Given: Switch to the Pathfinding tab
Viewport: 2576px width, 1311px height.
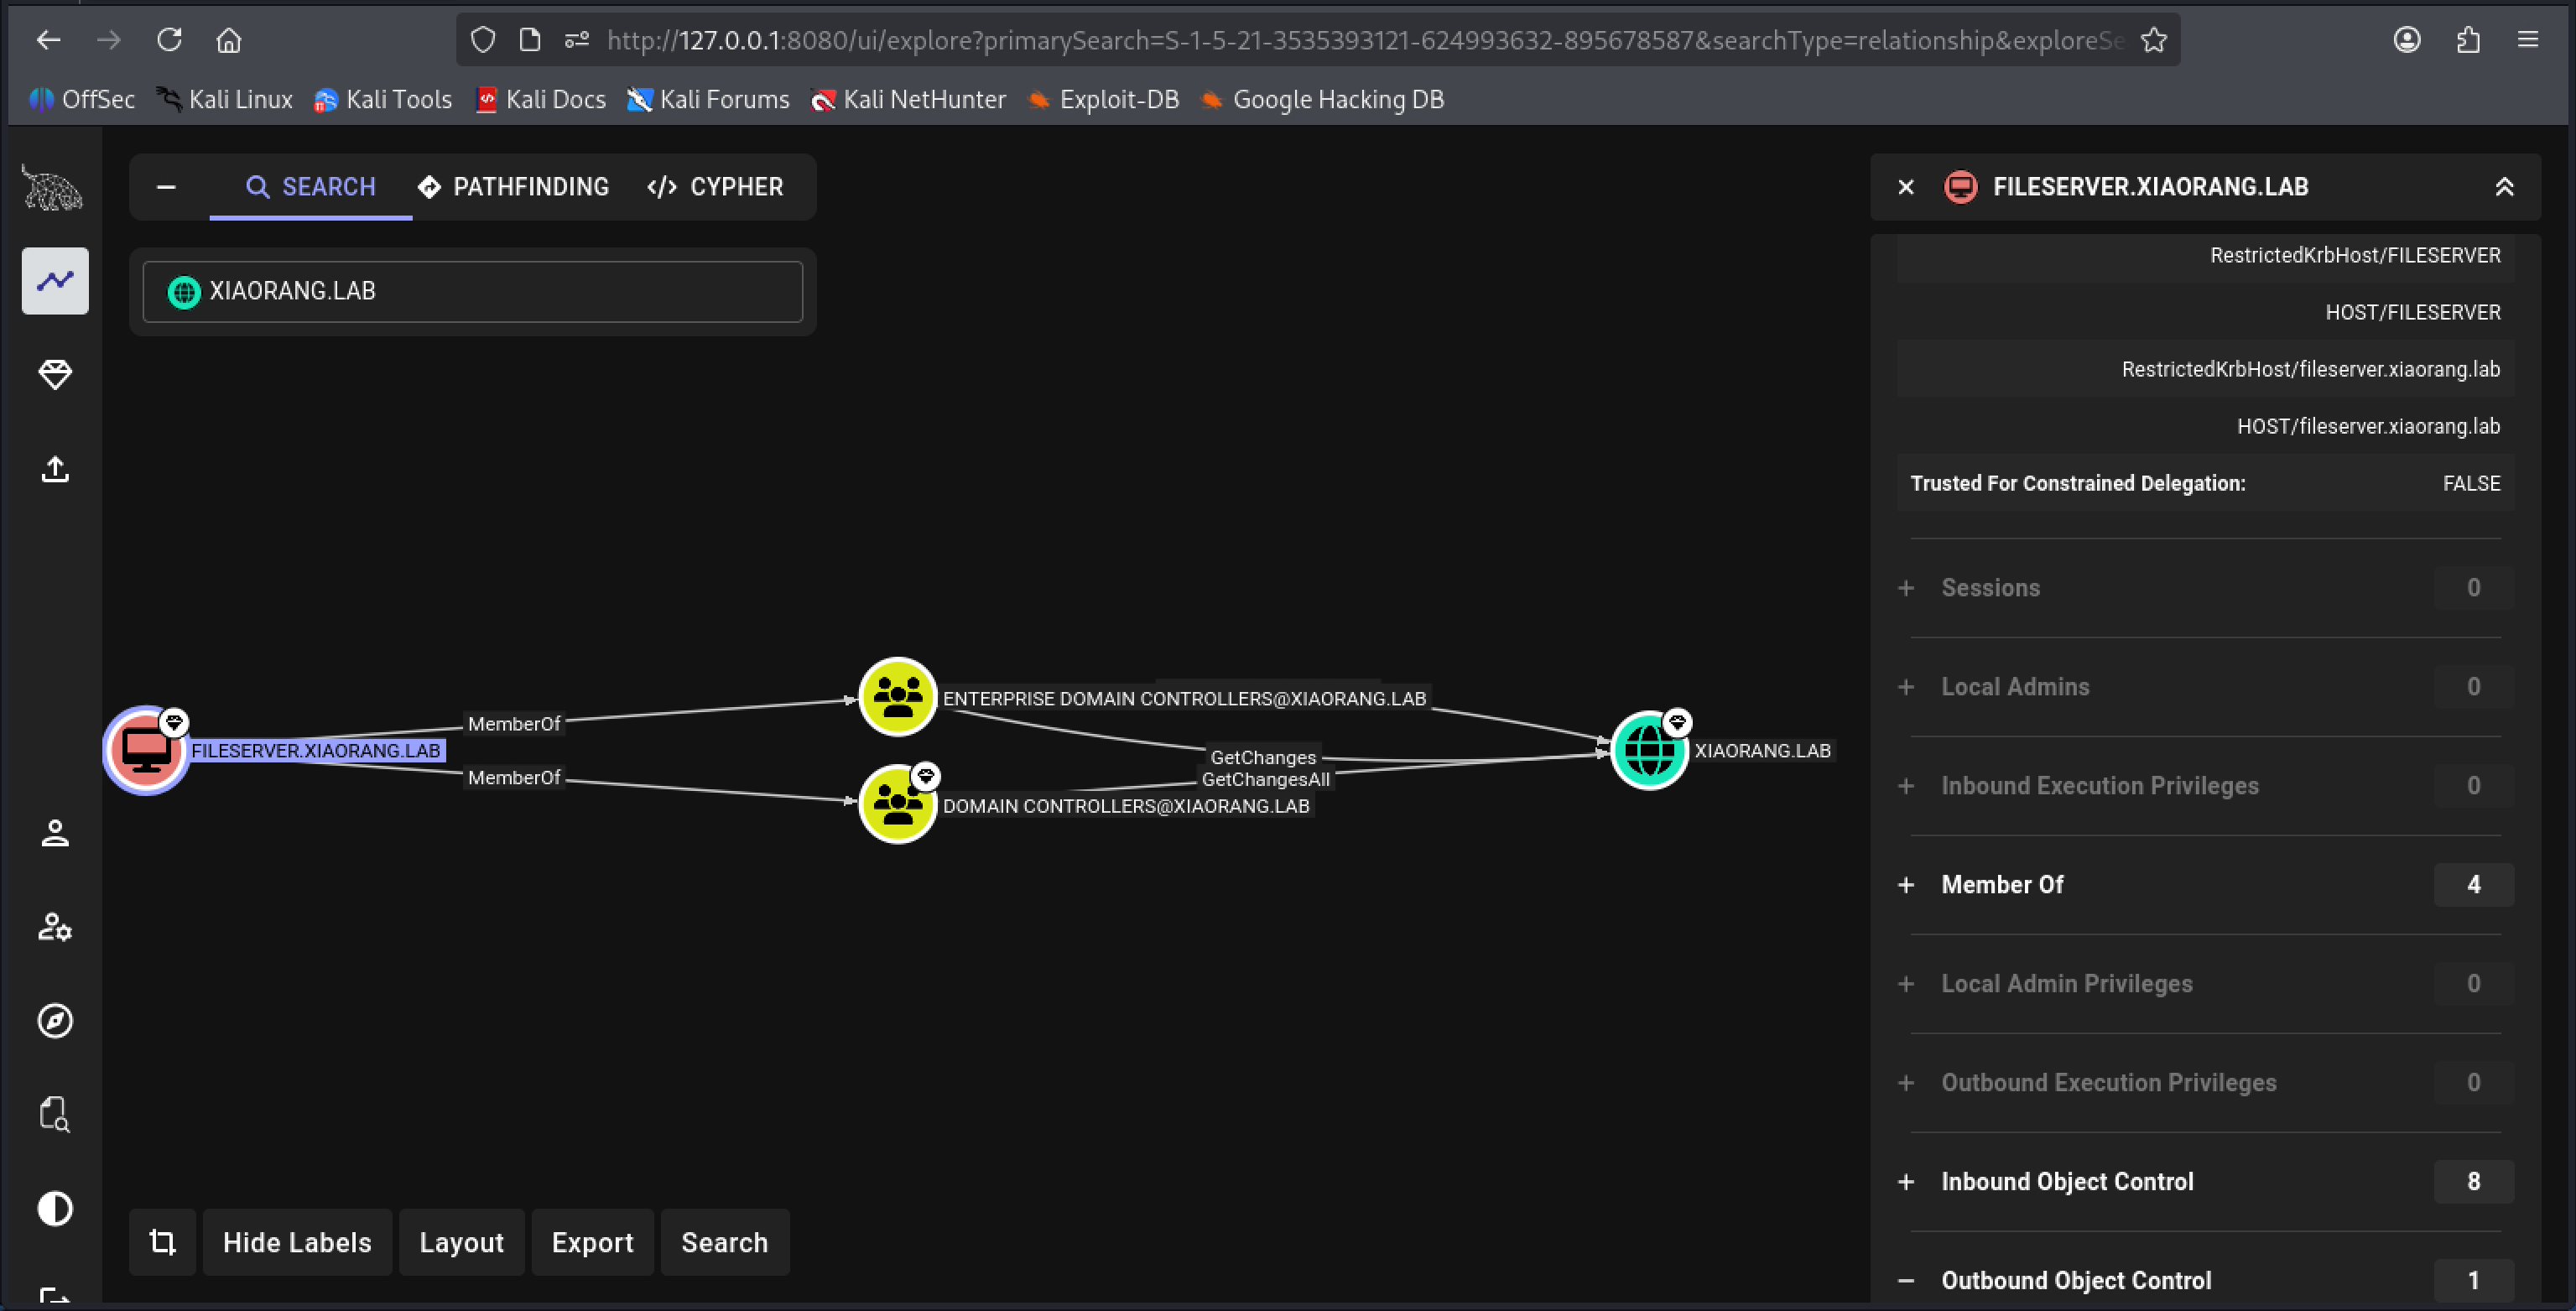Looking at the screenshot, I should click(513, 187).
